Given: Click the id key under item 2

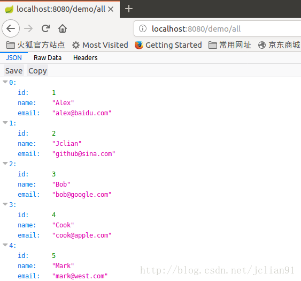Looking at the screenshot, I should (23, 174).
